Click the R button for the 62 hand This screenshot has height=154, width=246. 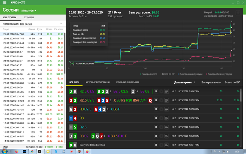156,109
